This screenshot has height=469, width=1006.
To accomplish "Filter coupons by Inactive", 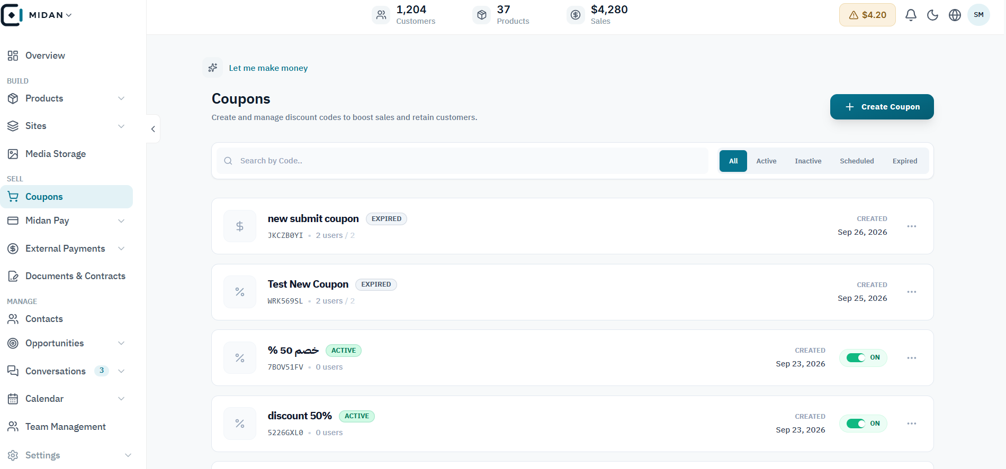I will click(808, 161).
